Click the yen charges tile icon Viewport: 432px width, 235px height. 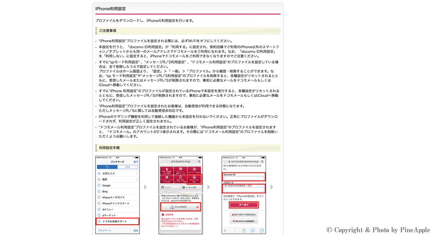click(x=167, y=170)
